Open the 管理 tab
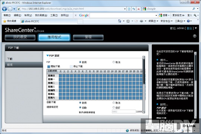201x134 pixels. coord(88,37)
